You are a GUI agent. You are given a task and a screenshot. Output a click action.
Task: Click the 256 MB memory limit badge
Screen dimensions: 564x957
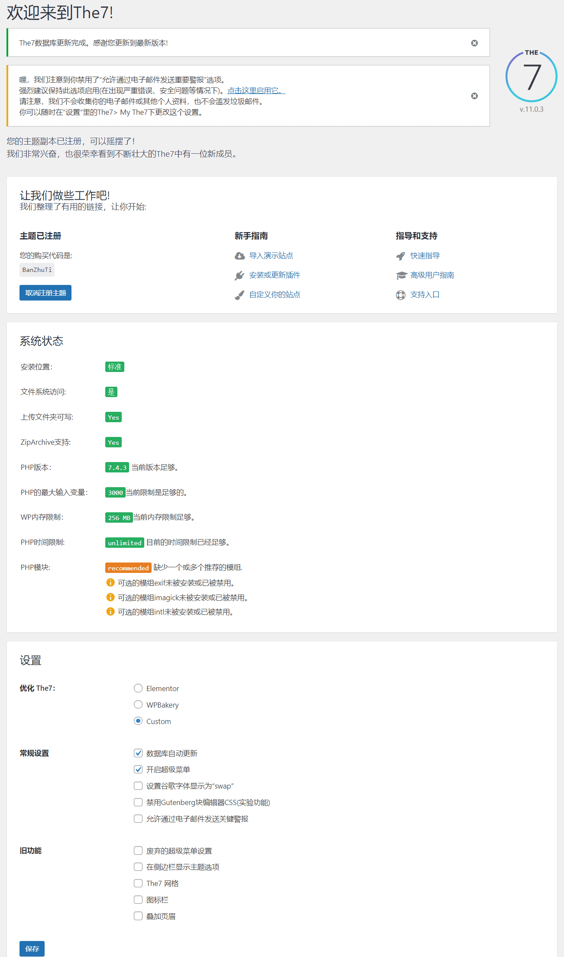[119, 517]
